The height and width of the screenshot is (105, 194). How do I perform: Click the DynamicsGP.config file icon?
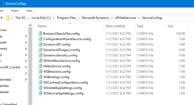40,44
